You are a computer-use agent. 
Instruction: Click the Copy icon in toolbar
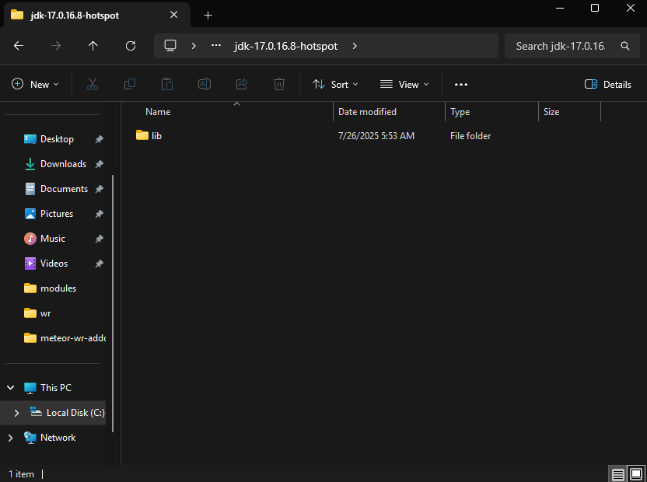pos(130,84)
